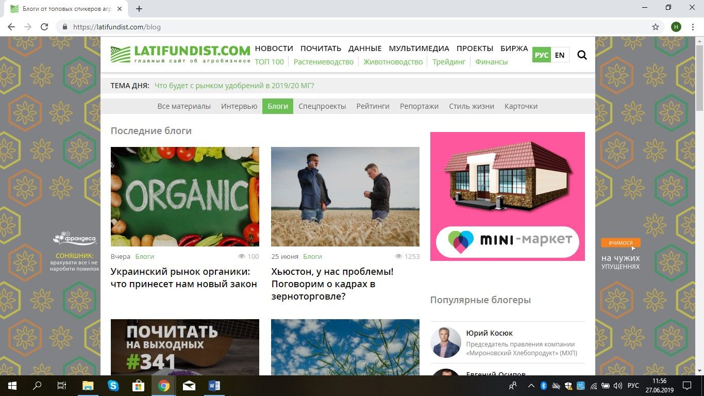Switch to Word on the taskbar
This screenshot has width=704, height=396.
tap(214, 385)
